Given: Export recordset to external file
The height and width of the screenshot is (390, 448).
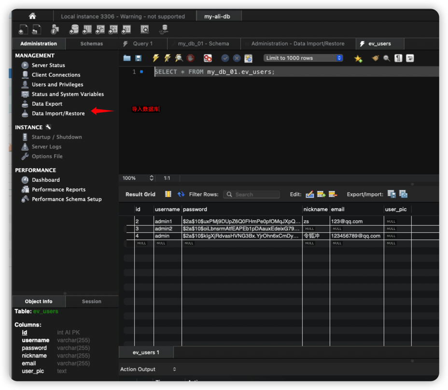Looking at the screenshot, I should click(392, 194).
